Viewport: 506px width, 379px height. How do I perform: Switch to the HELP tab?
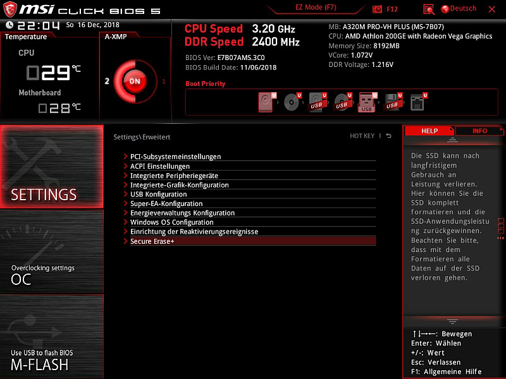click(x=429, y=131)
